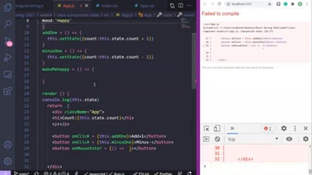Open the Source Control view
Image resolution: width=312 pixels, height=175 pixels.
click(x=8, y=41)
